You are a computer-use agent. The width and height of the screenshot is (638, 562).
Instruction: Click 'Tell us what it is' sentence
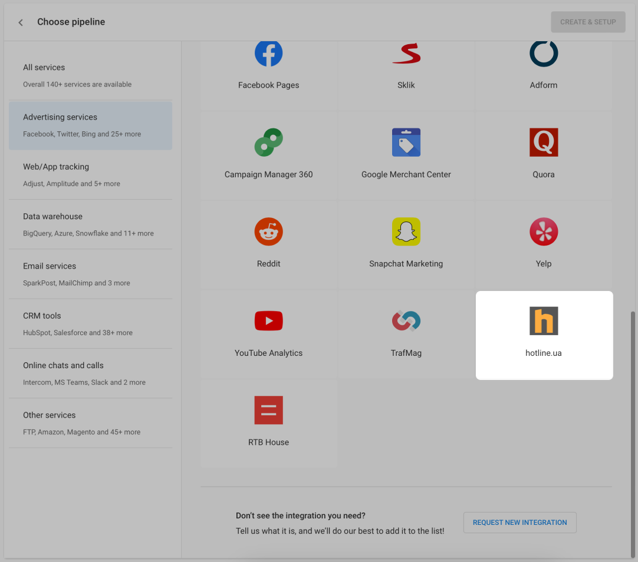coord(340,531)
